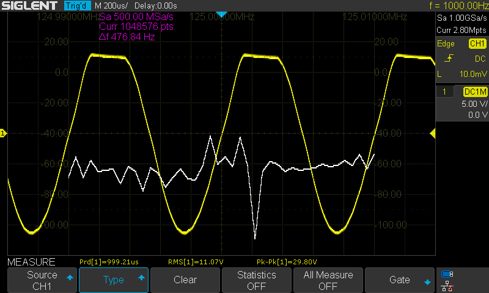Click the rising edge trigger slope icon

(x=449, y=59)
